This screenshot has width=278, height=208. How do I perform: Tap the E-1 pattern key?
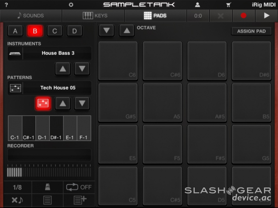click(70, 128)
